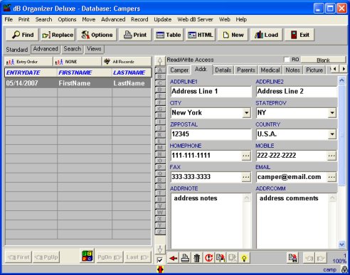Click the ADDRNOTE text area
Viewport: 350px width, 275px height.
click(211, 220)
